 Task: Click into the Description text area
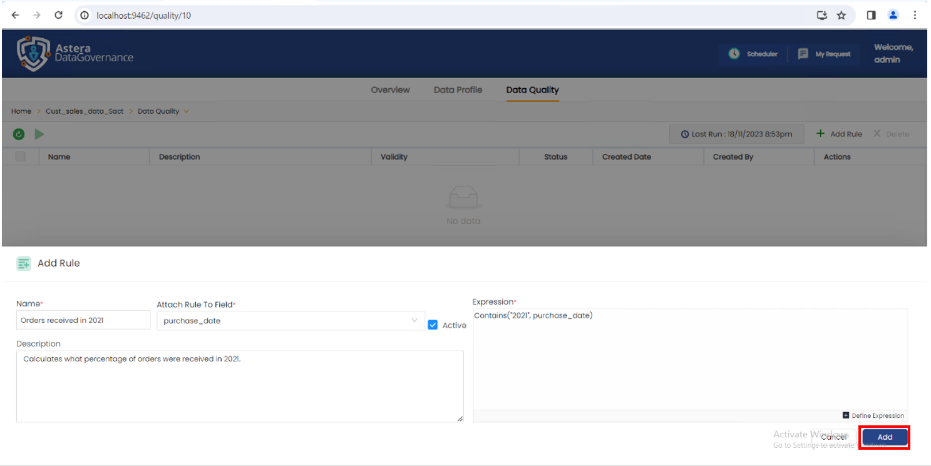(240, 386)
